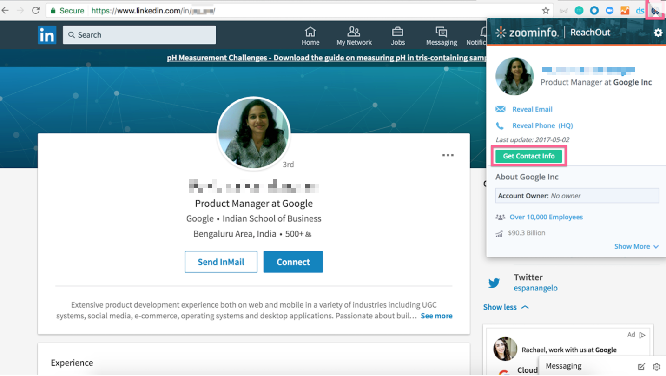Toggle the bookmark star in the address bar

point(545,10)
